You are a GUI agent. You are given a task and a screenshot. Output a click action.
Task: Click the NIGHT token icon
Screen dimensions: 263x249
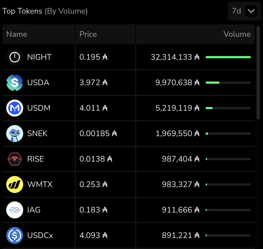(15, 57)
